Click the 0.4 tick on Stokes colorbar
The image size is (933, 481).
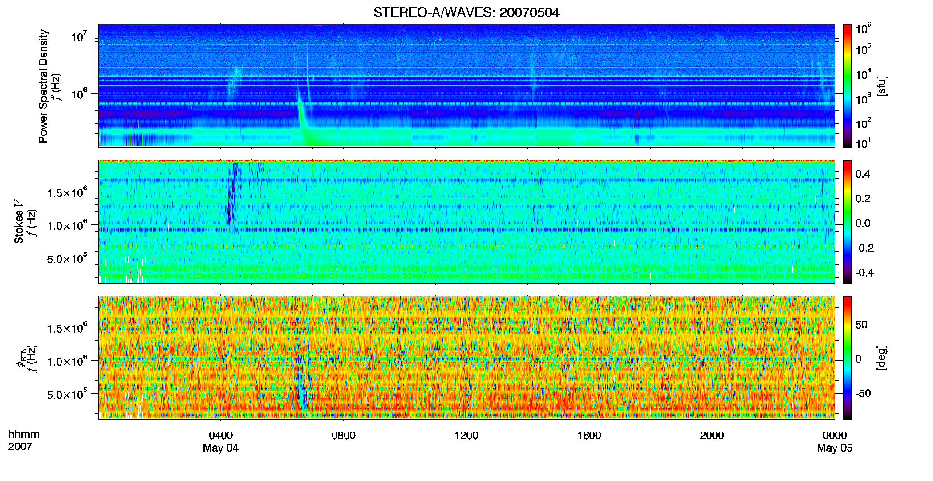tap(863, 174)
